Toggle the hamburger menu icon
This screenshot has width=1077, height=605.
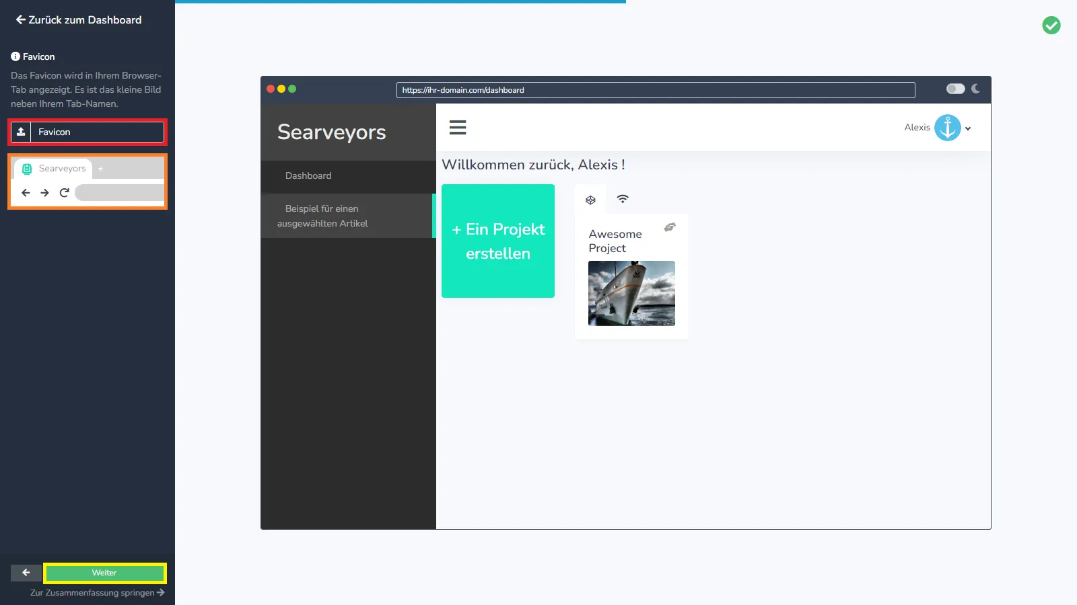(458, 128)
